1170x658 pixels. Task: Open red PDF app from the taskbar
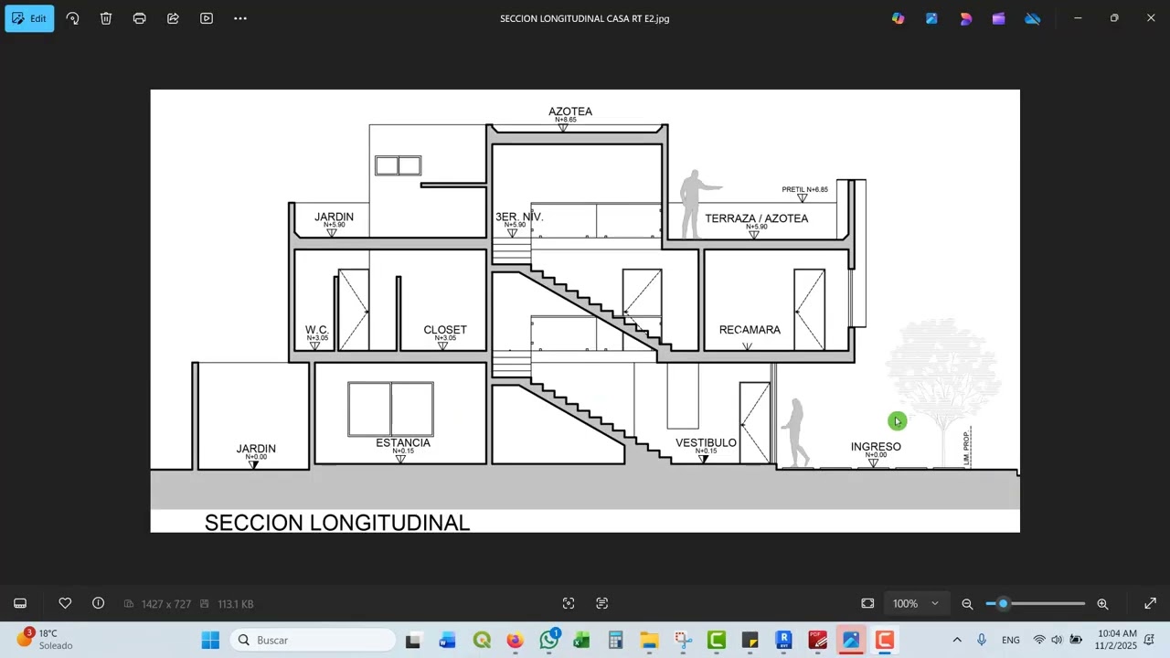click(817, 640)
